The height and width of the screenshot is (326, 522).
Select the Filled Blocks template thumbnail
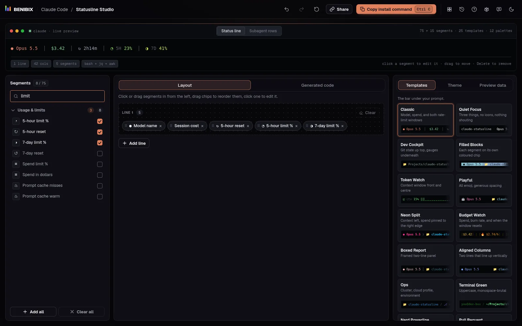[x=484, y=155]
